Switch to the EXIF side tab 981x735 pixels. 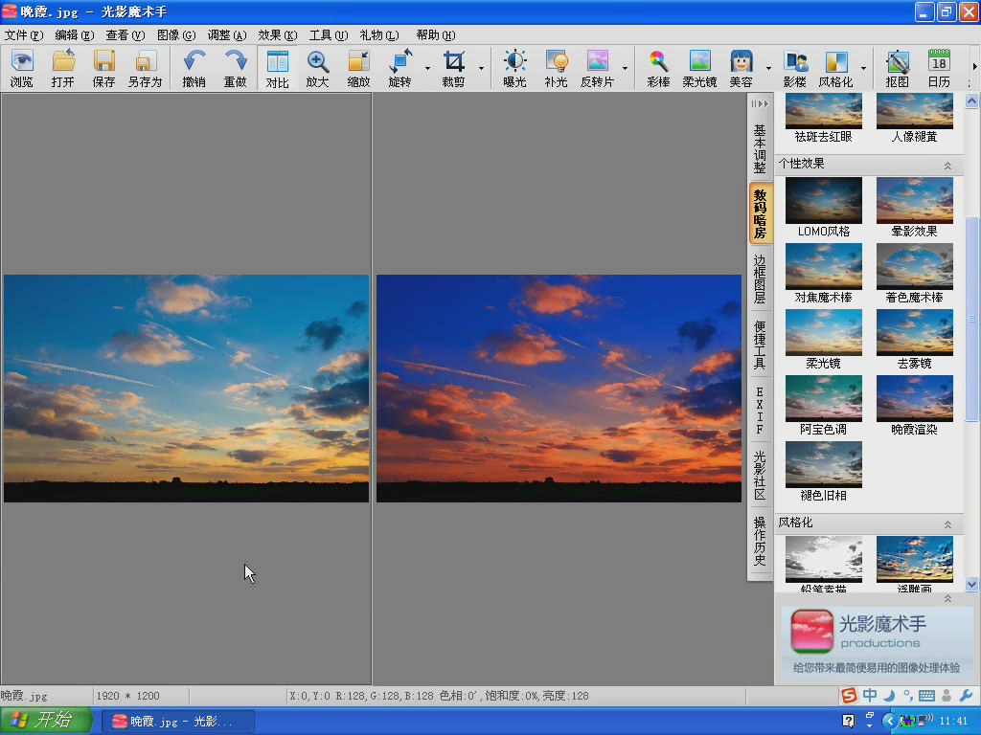(760, 410)
